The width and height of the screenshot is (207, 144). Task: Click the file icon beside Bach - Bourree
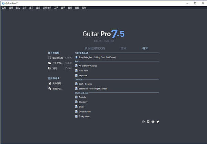coord(76,84)
